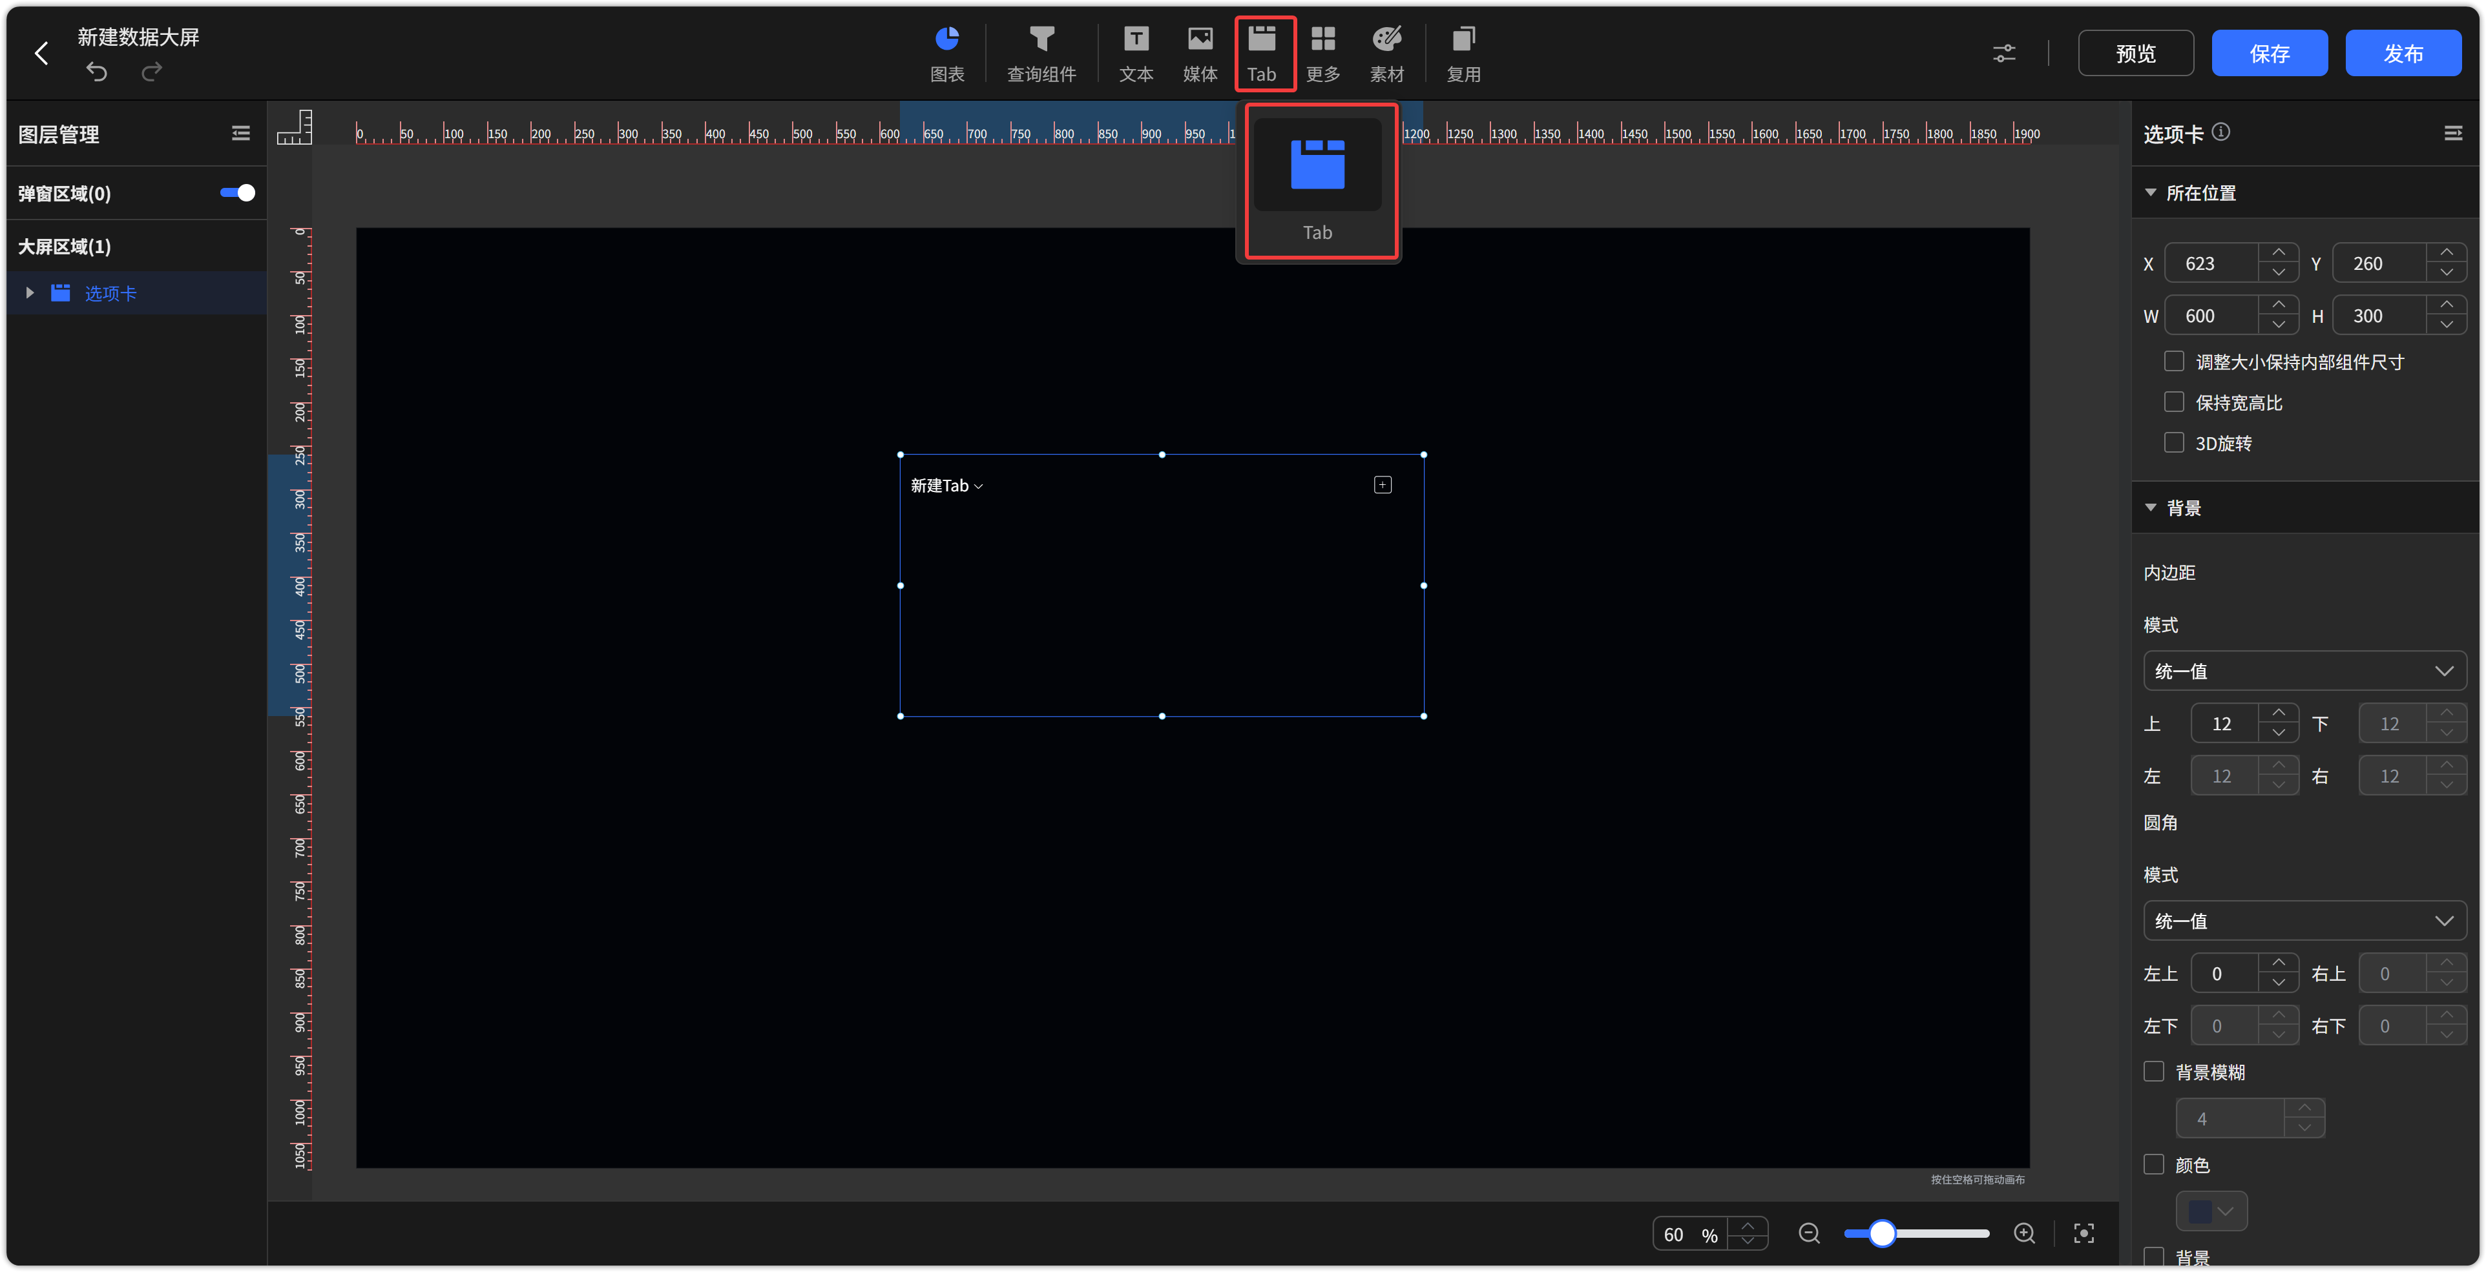Zoom in the canvas
Screen dimensions: 2486x1272
coord(2023,1233)
